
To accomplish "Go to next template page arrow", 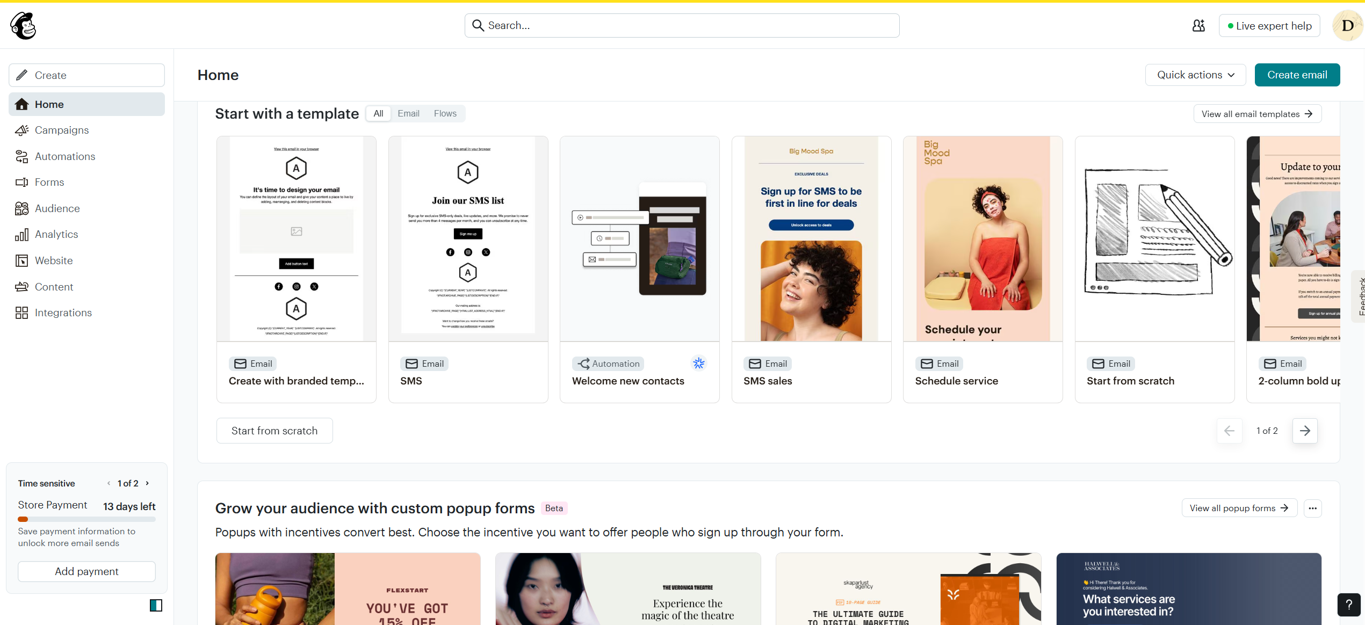I will point(1305,431).
